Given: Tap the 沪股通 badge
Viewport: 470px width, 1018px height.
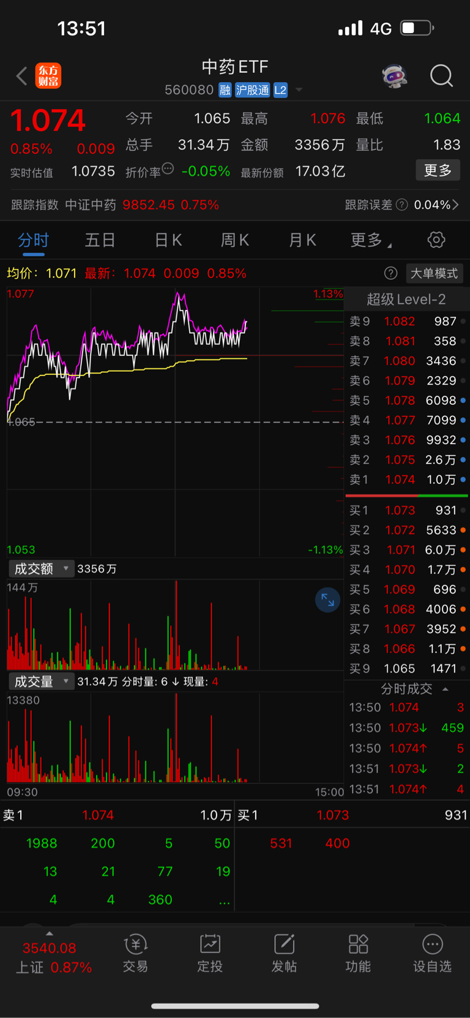Looking at the screenshot, I should point(252,90).
